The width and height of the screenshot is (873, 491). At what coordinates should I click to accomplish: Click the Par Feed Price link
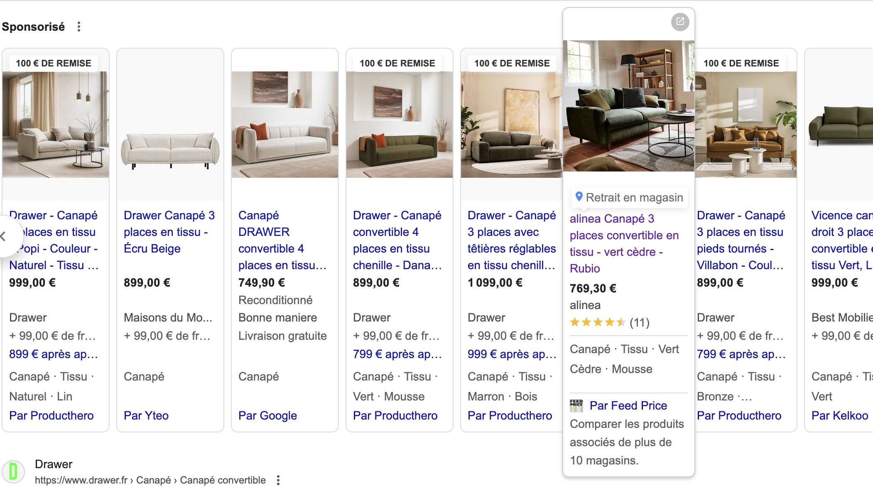(628, 405)
